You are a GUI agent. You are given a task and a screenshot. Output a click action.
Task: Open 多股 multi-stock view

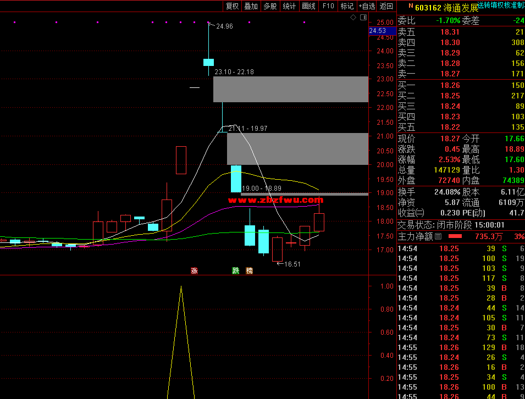click(270, 6)
